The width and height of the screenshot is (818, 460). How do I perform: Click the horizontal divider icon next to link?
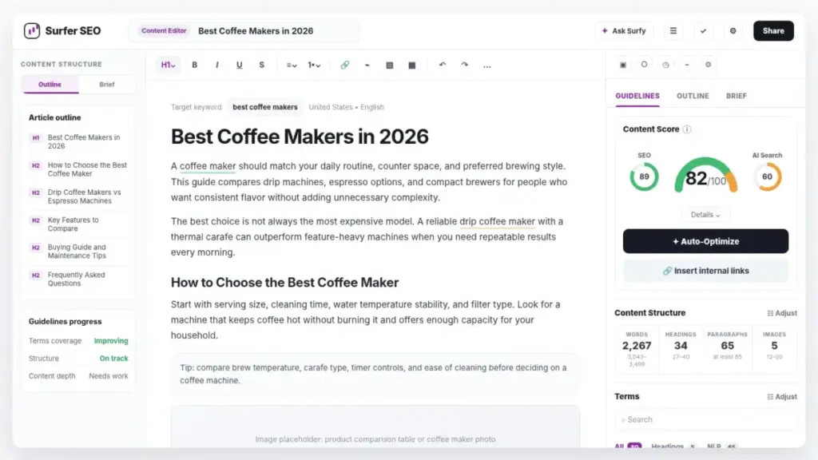click(x=367, y=65)
